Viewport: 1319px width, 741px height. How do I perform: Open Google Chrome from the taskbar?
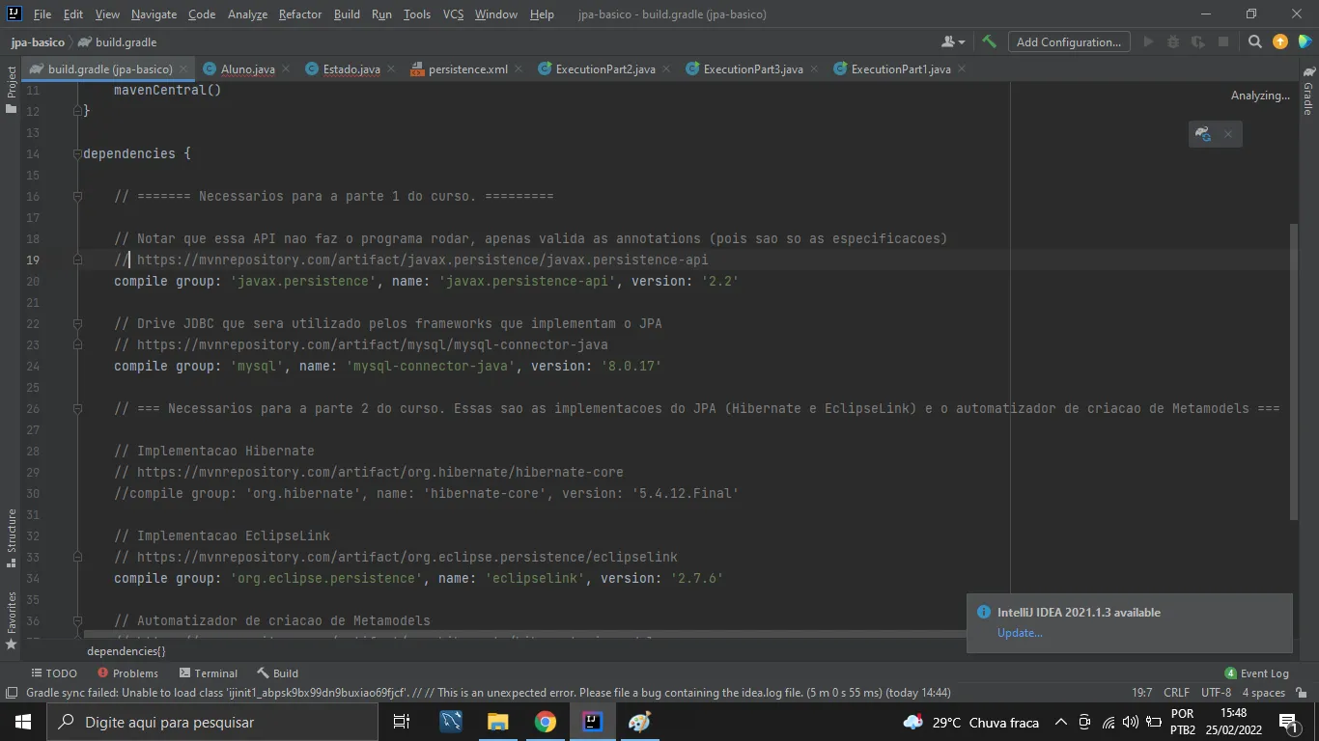point(546,722)
